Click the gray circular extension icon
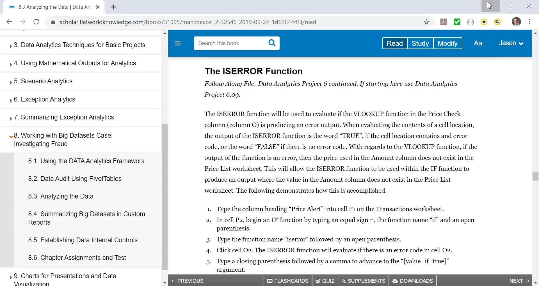 (x=471, y=22)
